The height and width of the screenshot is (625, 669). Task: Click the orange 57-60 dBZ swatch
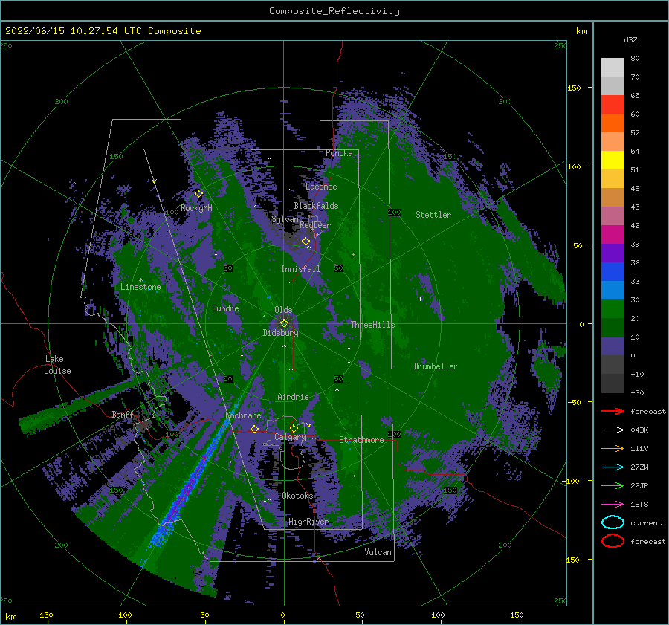613,123
